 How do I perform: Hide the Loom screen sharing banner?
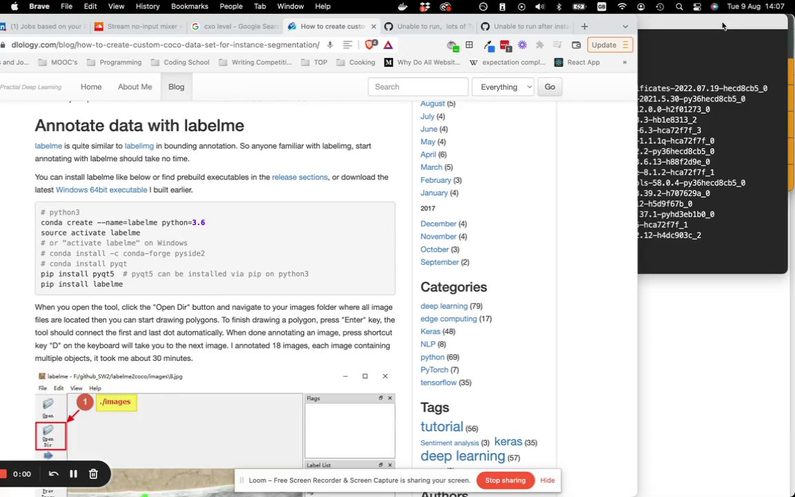547,480
